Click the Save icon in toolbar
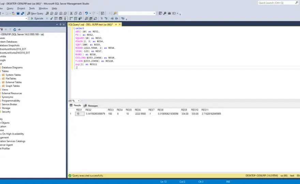 click(x=18, y=13)
